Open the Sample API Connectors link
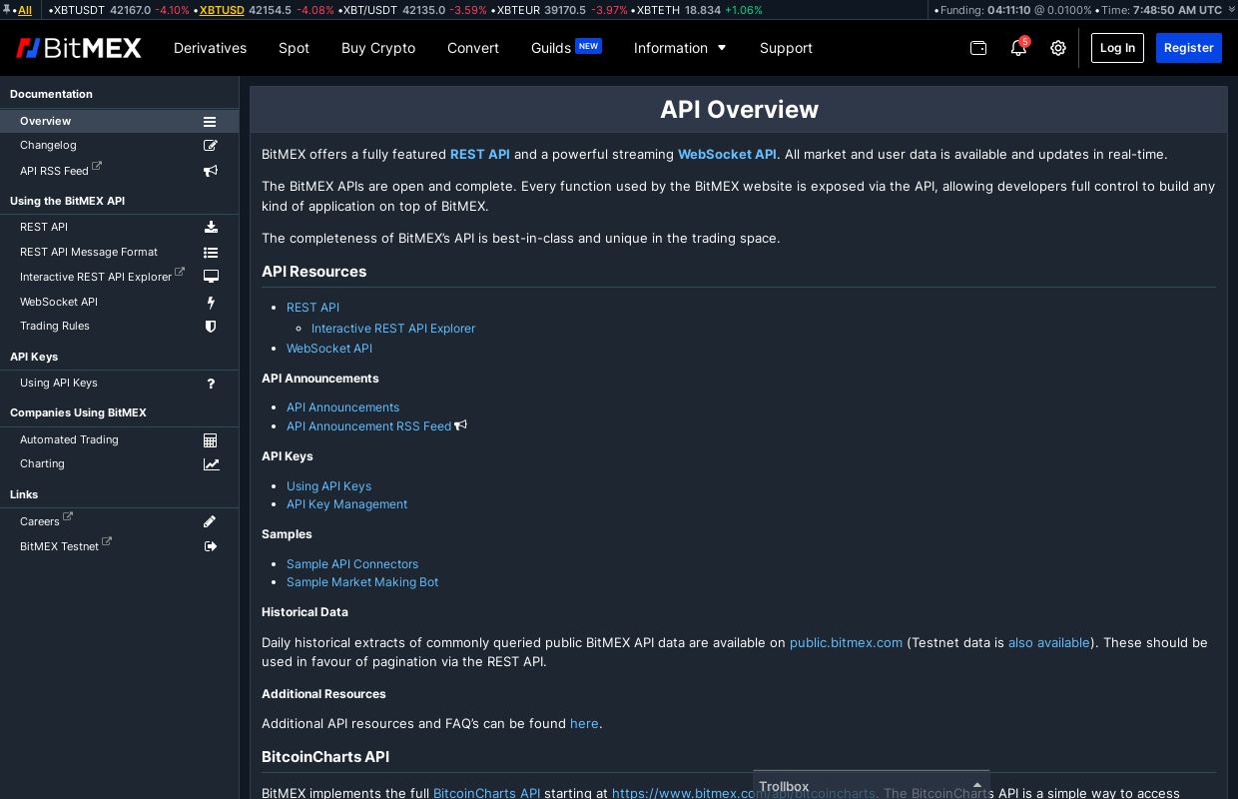This screenshot has height=799, width=1238. coord(352,563)
